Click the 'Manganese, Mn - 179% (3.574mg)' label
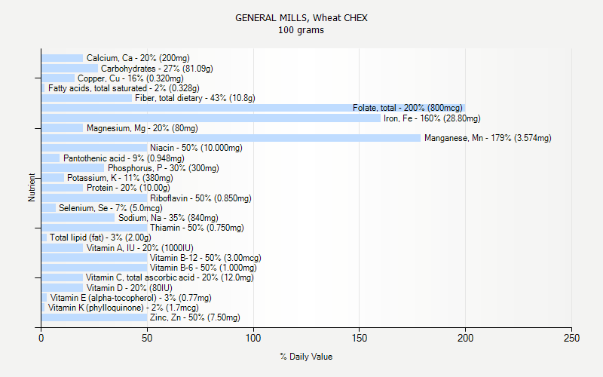Viewport: 603px width, 377px height. tap(488, 138)
